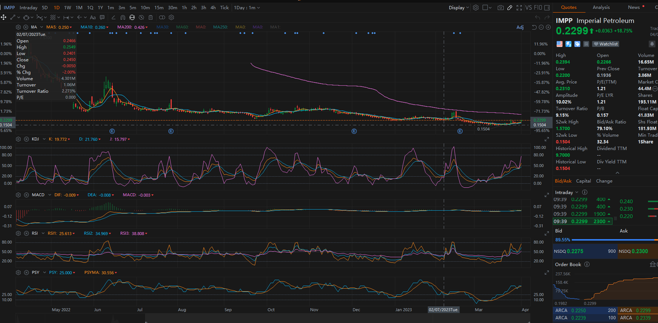Open chart settings gear next to Display
The width and height of the screenshot is (658, 323).
[x=475, y=8]
